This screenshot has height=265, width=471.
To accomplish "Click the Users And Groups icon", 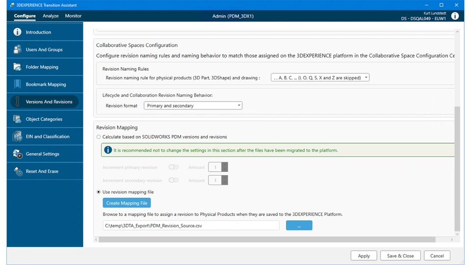I will 18,49.
